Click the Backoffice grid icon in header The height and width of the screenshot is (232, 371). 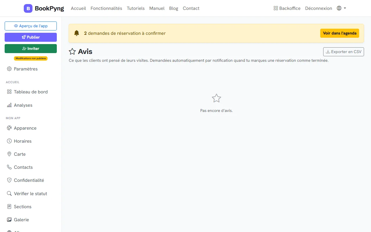[276, 8]
